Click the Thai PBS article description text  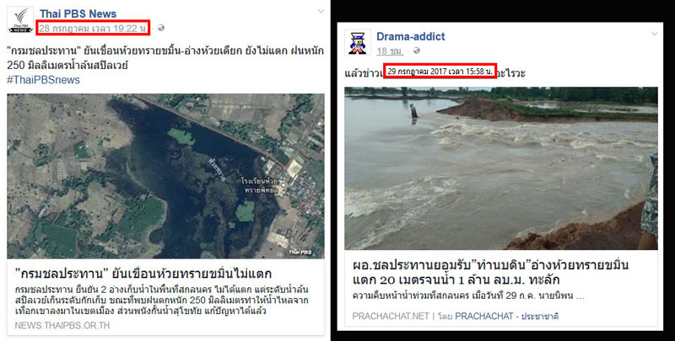tap(162, 301)
